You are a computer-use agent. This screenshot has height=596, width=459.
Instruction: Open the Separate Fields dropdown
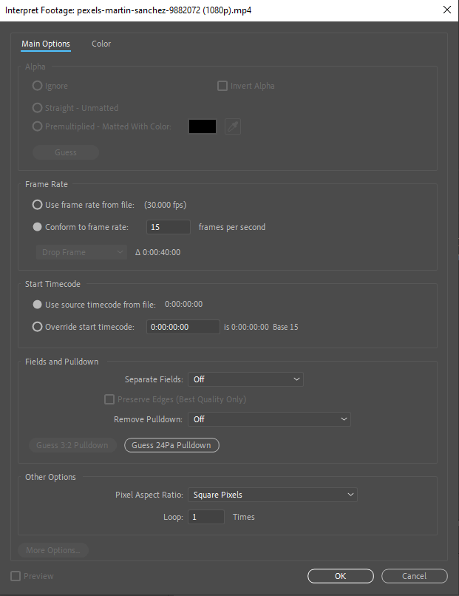[x=246, y=379]
